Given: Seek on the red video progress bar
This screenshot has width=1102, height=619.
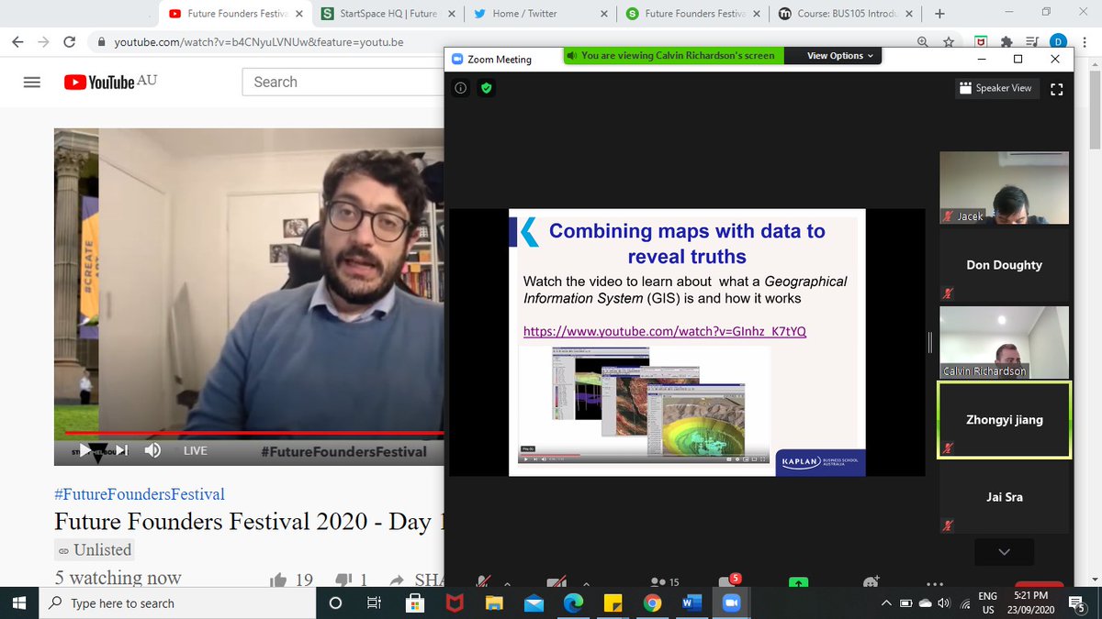Looking at the screenshot, I should tap(254, 432).
